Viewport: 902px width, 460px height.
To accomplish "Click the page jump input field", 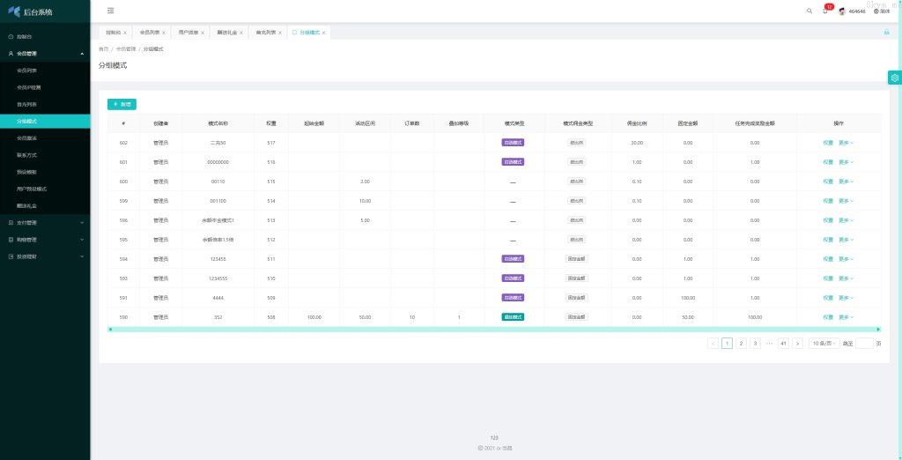I will [864, 344].
